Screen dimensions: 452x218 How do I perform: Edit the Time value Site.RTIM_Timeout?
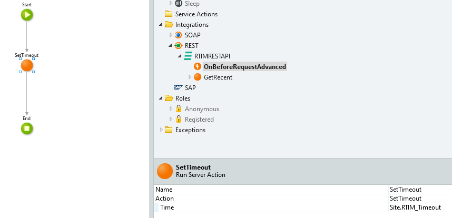(419, 207)
